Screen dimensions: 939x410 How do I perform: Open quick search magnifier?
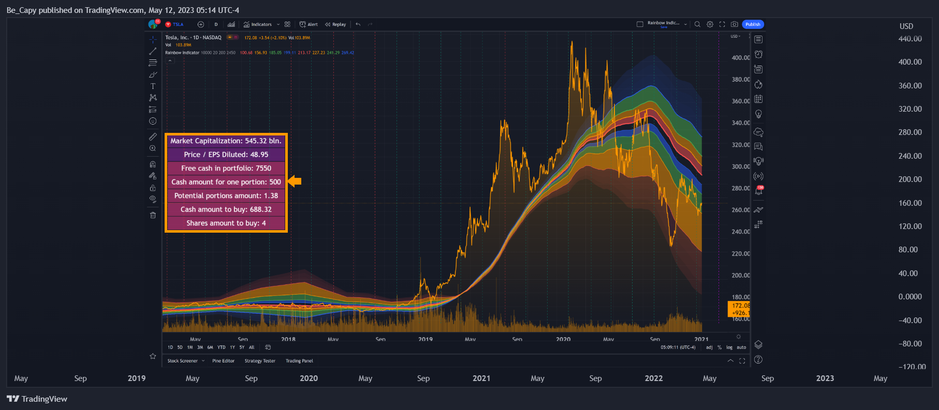(x=697, y=24)
